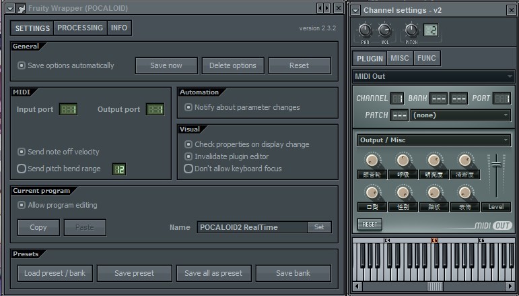This screenshot has width=519, height=296.
Task: Click the 性别 knob
Action: click(403, 193)
